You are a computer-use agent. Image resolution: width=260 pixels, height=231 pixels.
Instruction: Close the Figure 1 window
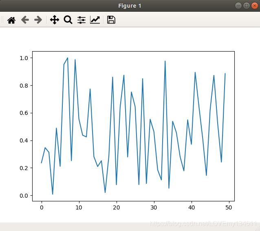coord(255,6)
